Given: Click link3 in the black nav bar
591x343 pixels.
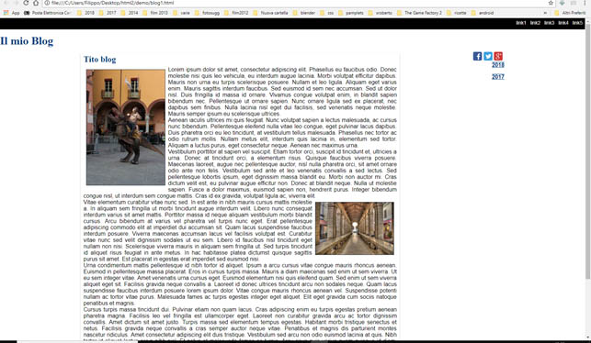Looking at the screenshot, I should pos(549,23).
